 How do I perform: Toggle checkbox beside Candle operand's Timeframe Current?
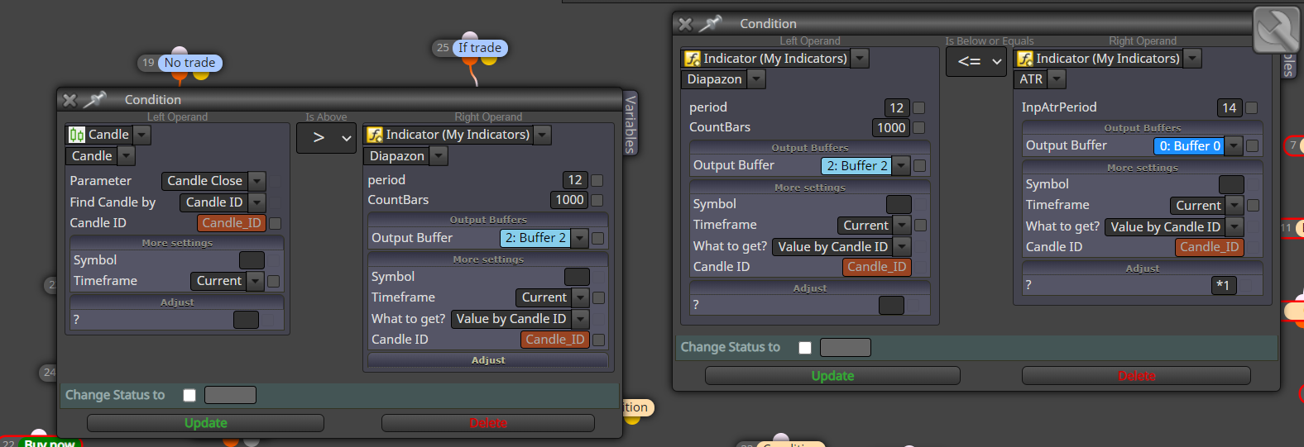[x=274, y=281]
